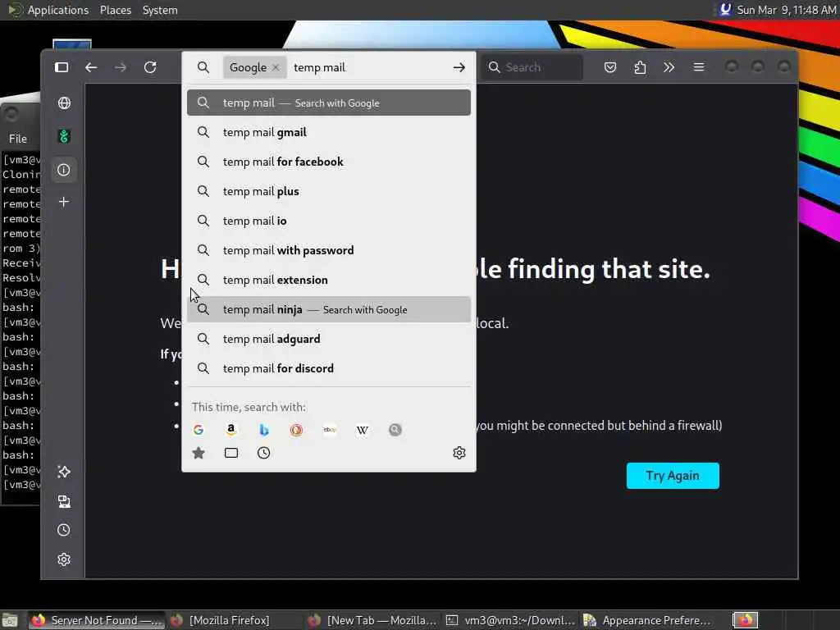
Task: Click the address bar text 'temp mail'
Action: [x=319, y=67]
